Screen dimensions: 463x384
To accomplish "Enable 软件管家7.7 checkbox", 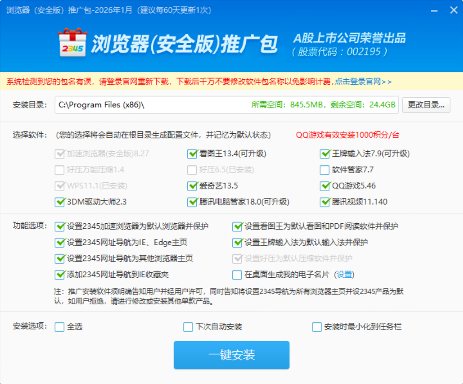I will (325, 170).
